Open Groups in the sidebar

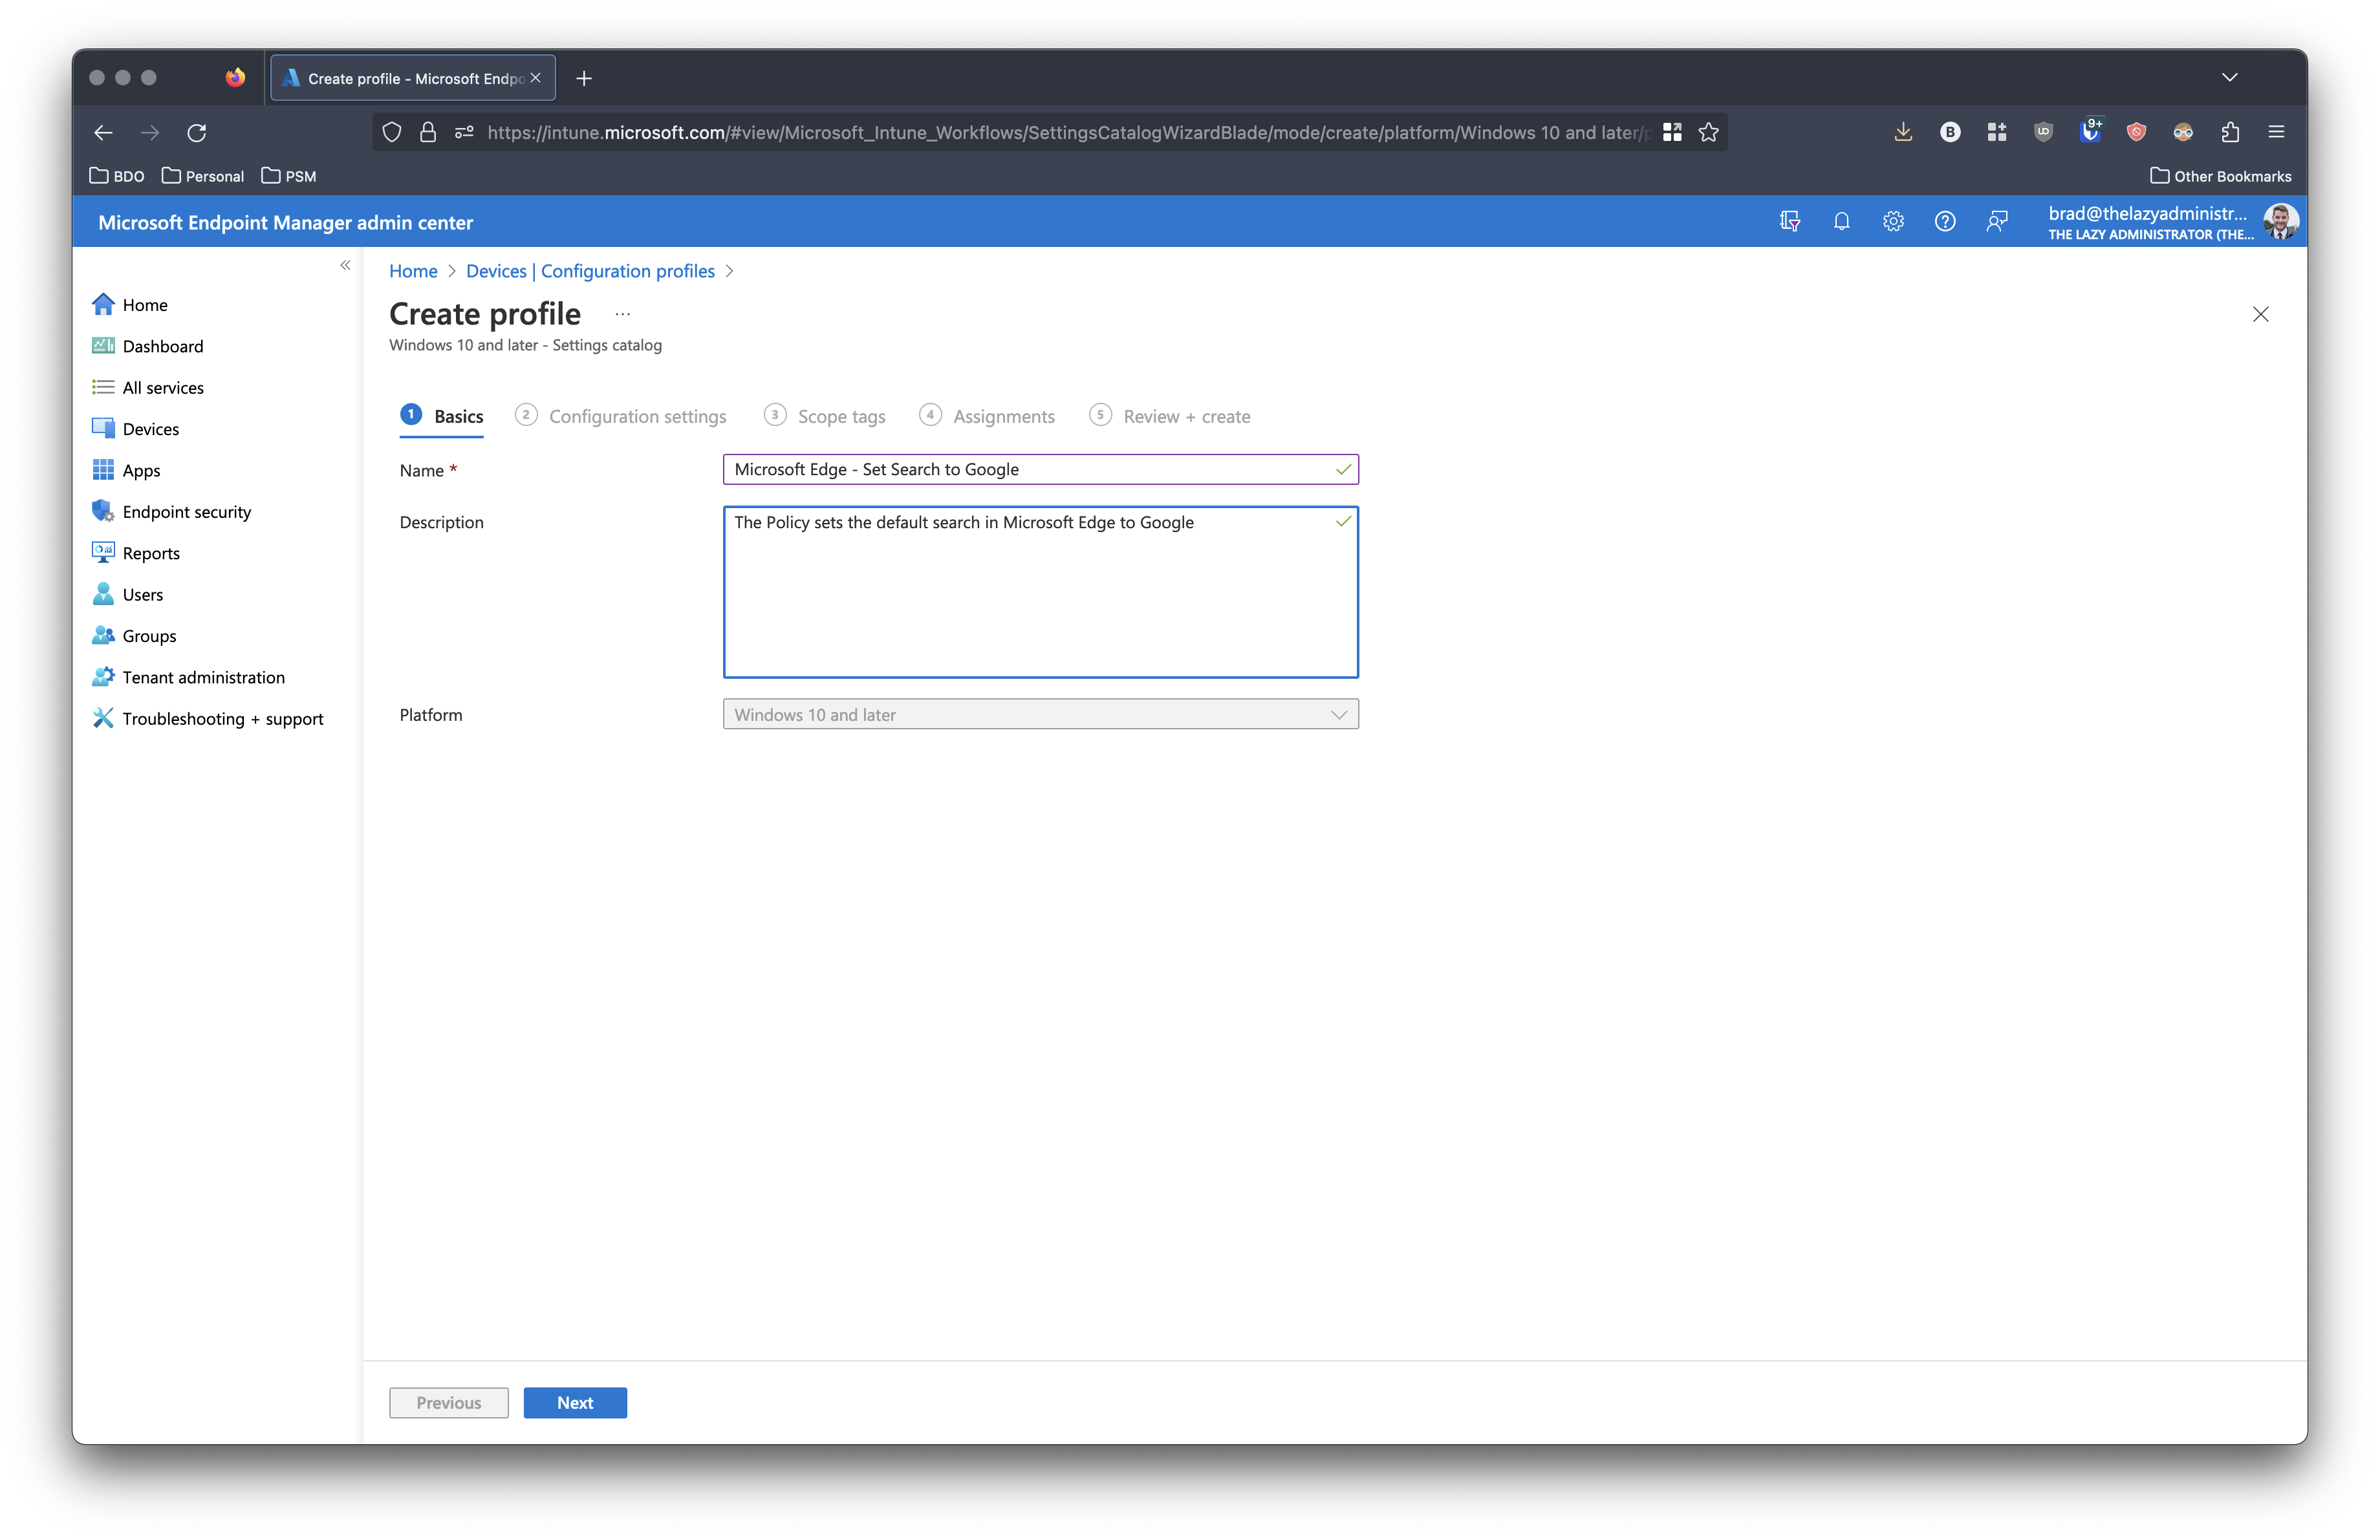point(134,636)
